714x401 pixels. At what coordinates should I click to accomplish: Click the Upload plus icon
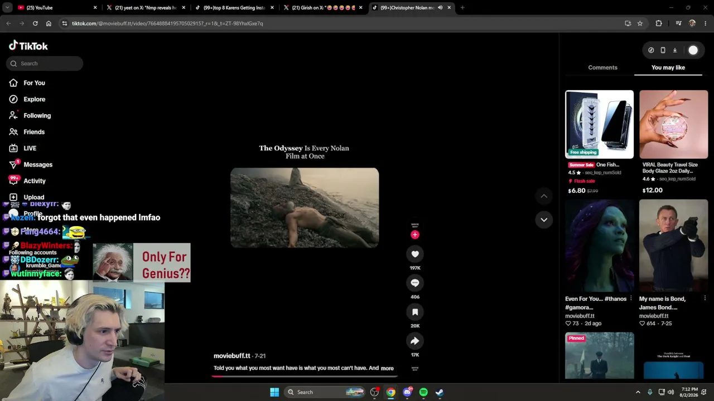point(13,197)
